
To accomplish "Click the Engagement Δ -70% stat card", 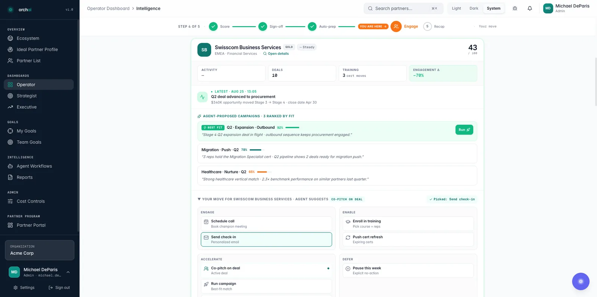I will tap(443, 73).
